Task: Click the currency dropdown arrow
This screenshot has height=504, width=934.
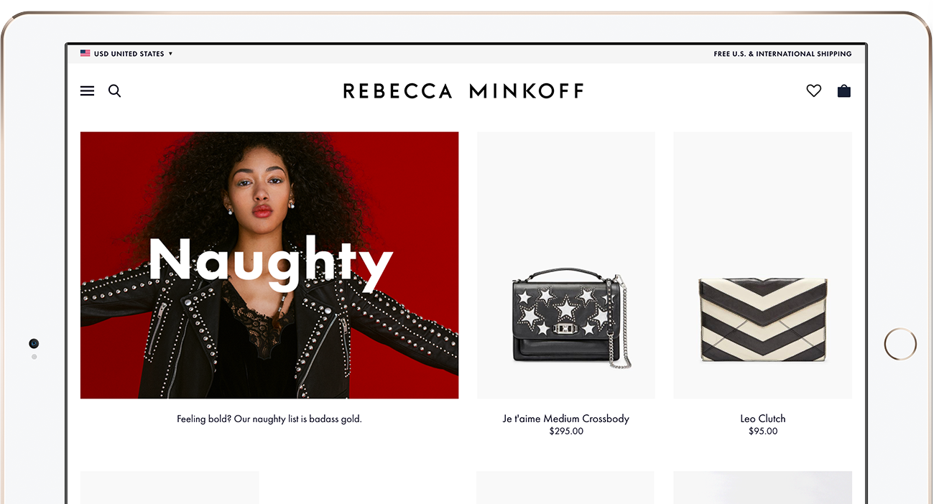Action: coord(170,54)
